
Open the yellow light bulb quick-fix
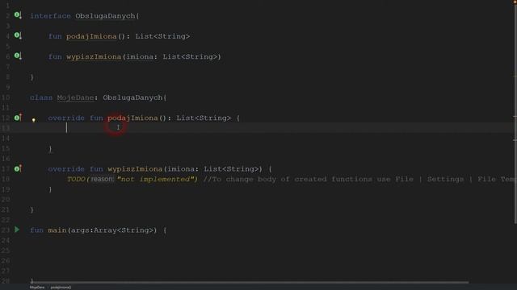(x=34, y=120)
